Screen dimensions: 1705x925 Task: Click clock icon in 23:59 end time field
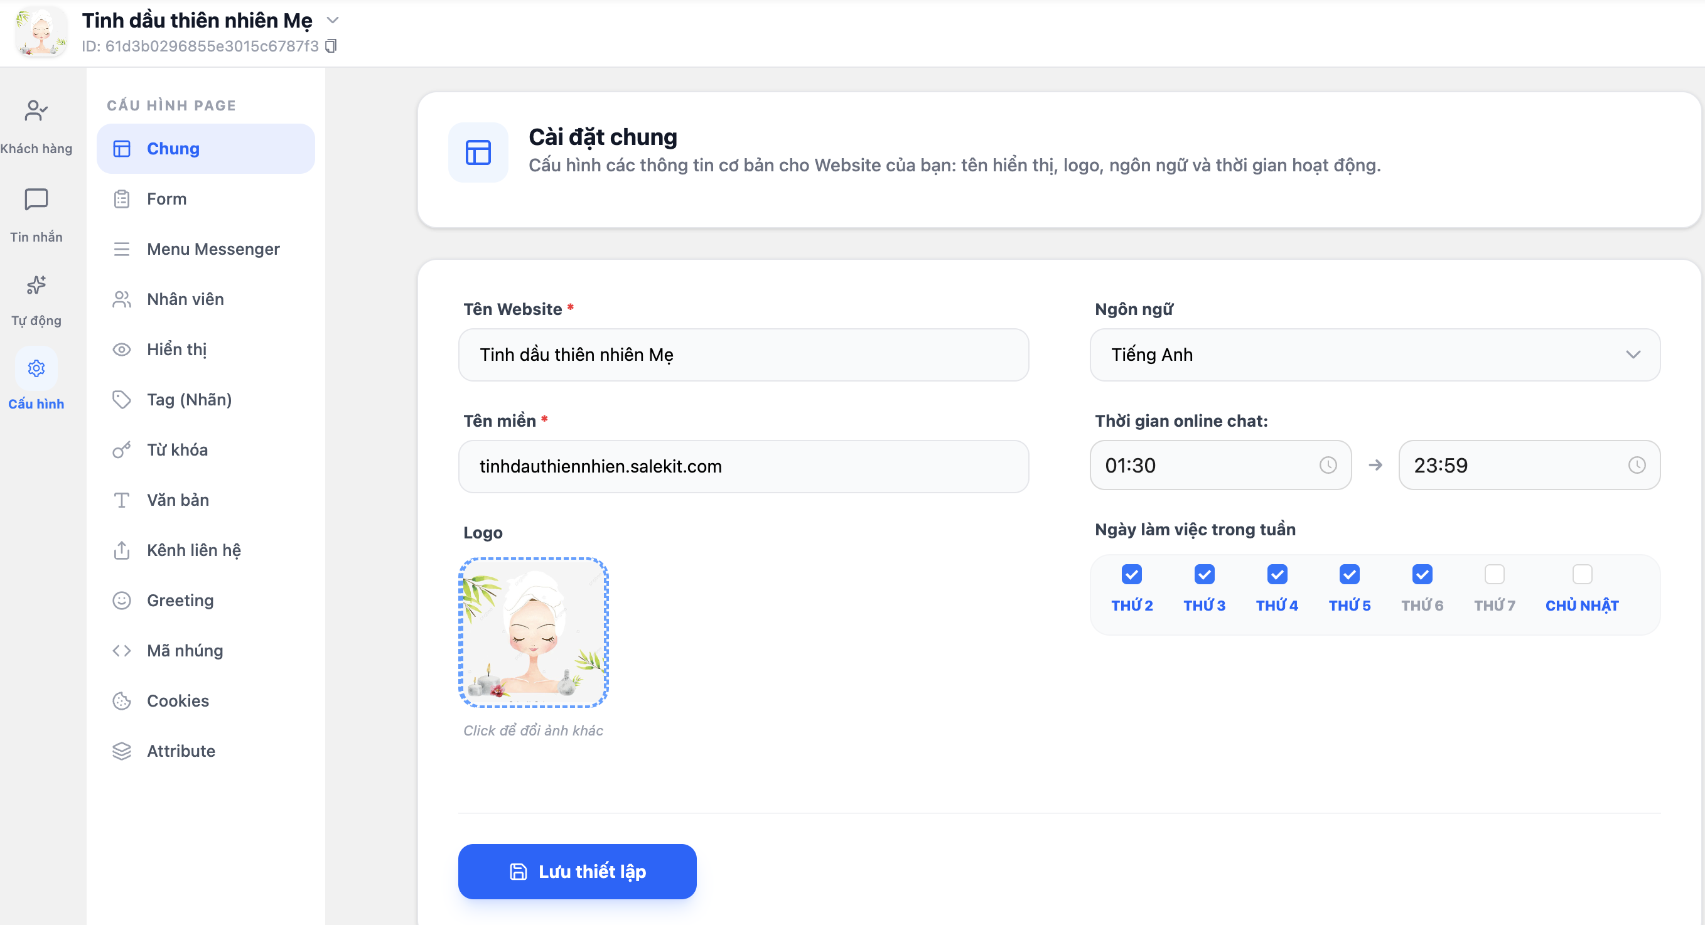1636,465
